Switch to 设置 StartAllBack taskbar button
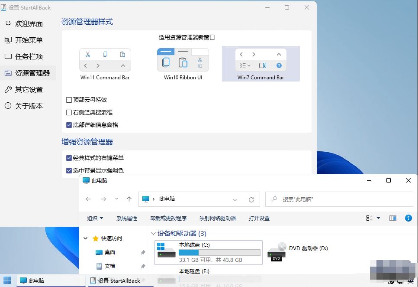Viewport: 418px width, 287px height. (120, 280)
